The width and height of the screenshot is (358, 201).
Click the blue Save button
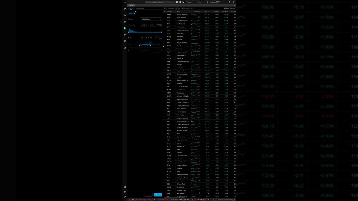(x=158, y=195)
